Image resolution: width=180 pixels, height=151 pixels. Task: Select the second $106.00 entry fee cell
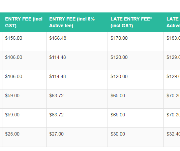24,80
